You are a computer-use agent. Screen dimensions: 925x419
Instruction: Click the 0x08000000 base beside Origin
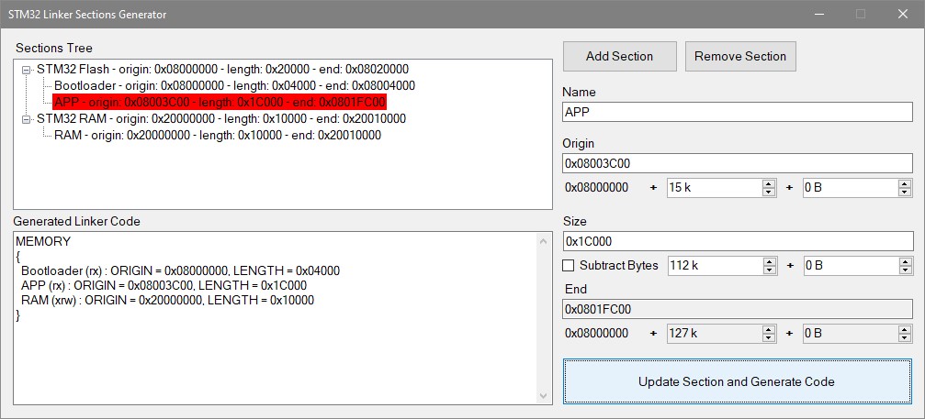(597, 188)
